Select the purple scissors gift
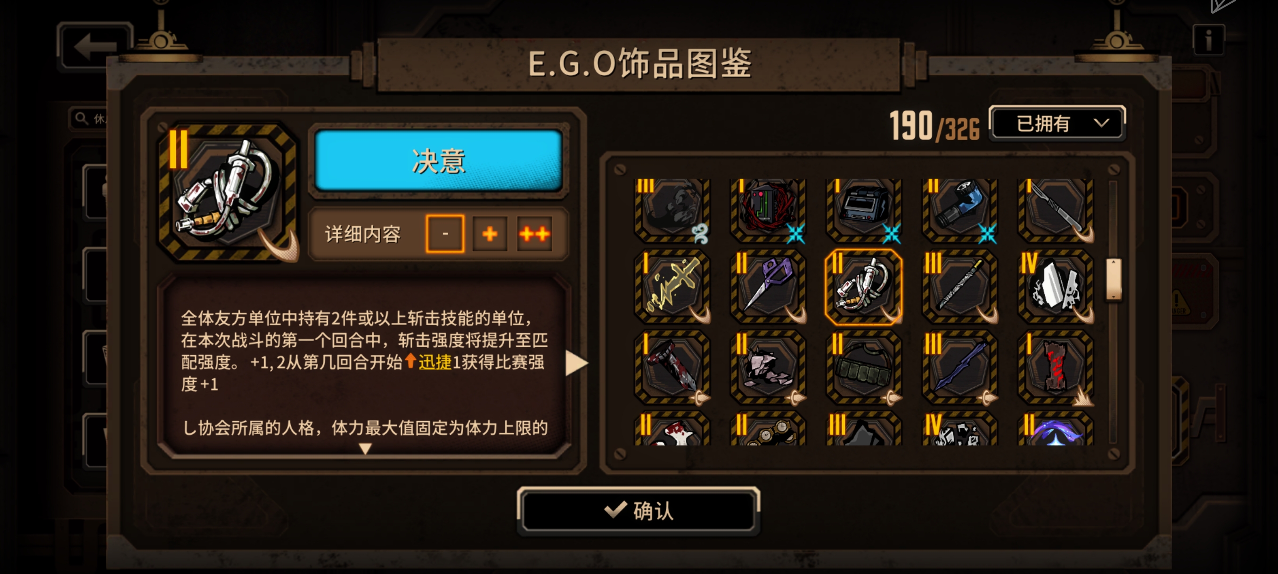 (768, 287)
